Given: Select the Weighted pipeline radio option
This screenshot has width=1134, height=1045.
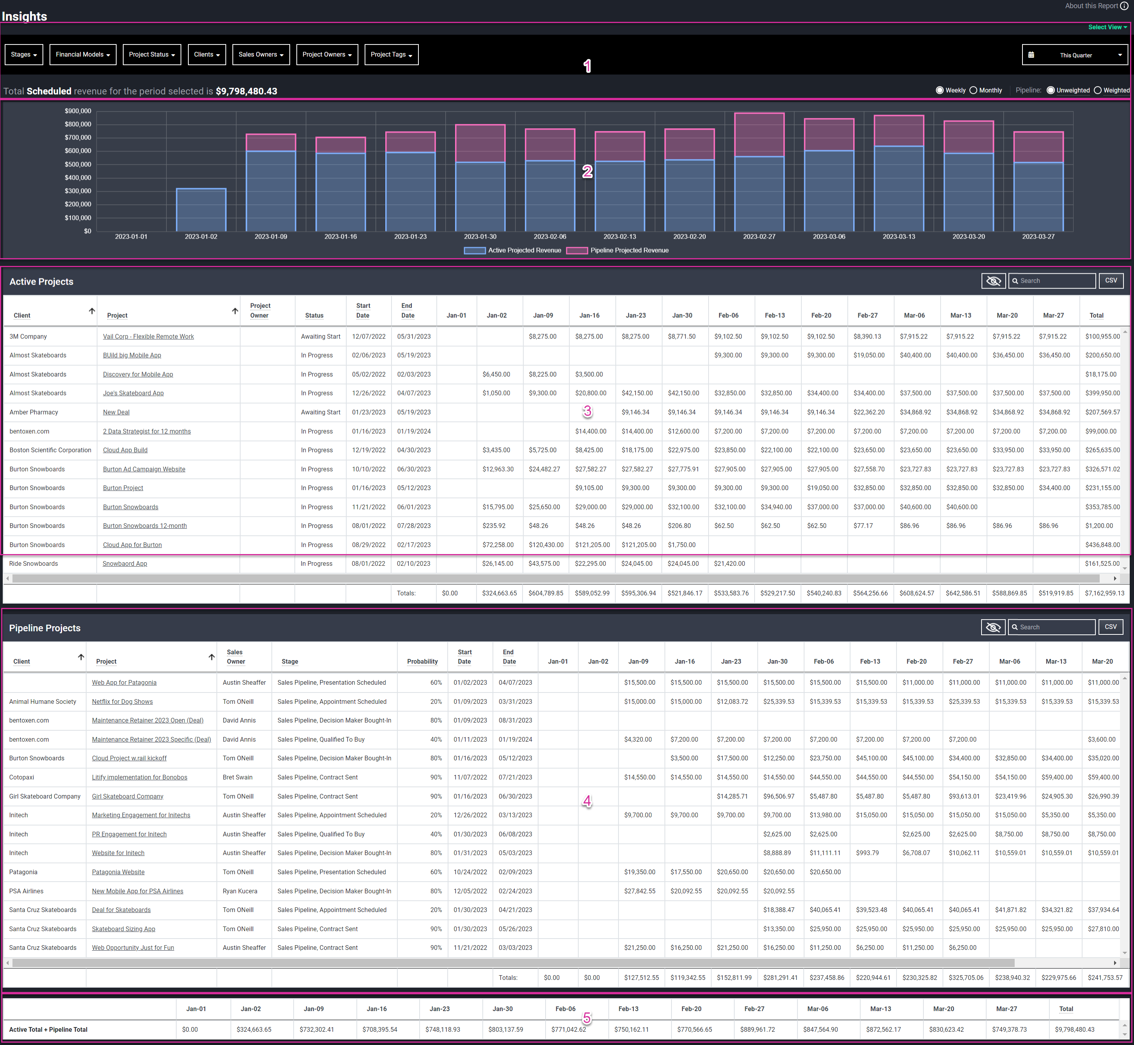Looking at the screenshot, I should [x=1097, y=90].
